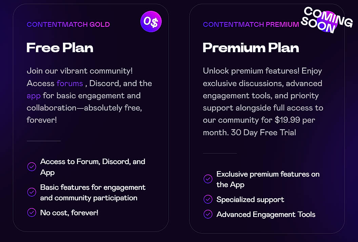Click checkmark beside "Basic features for engagement"
Image resolution: width=358 pixels, height=242 pixels.
coord(32,192)
